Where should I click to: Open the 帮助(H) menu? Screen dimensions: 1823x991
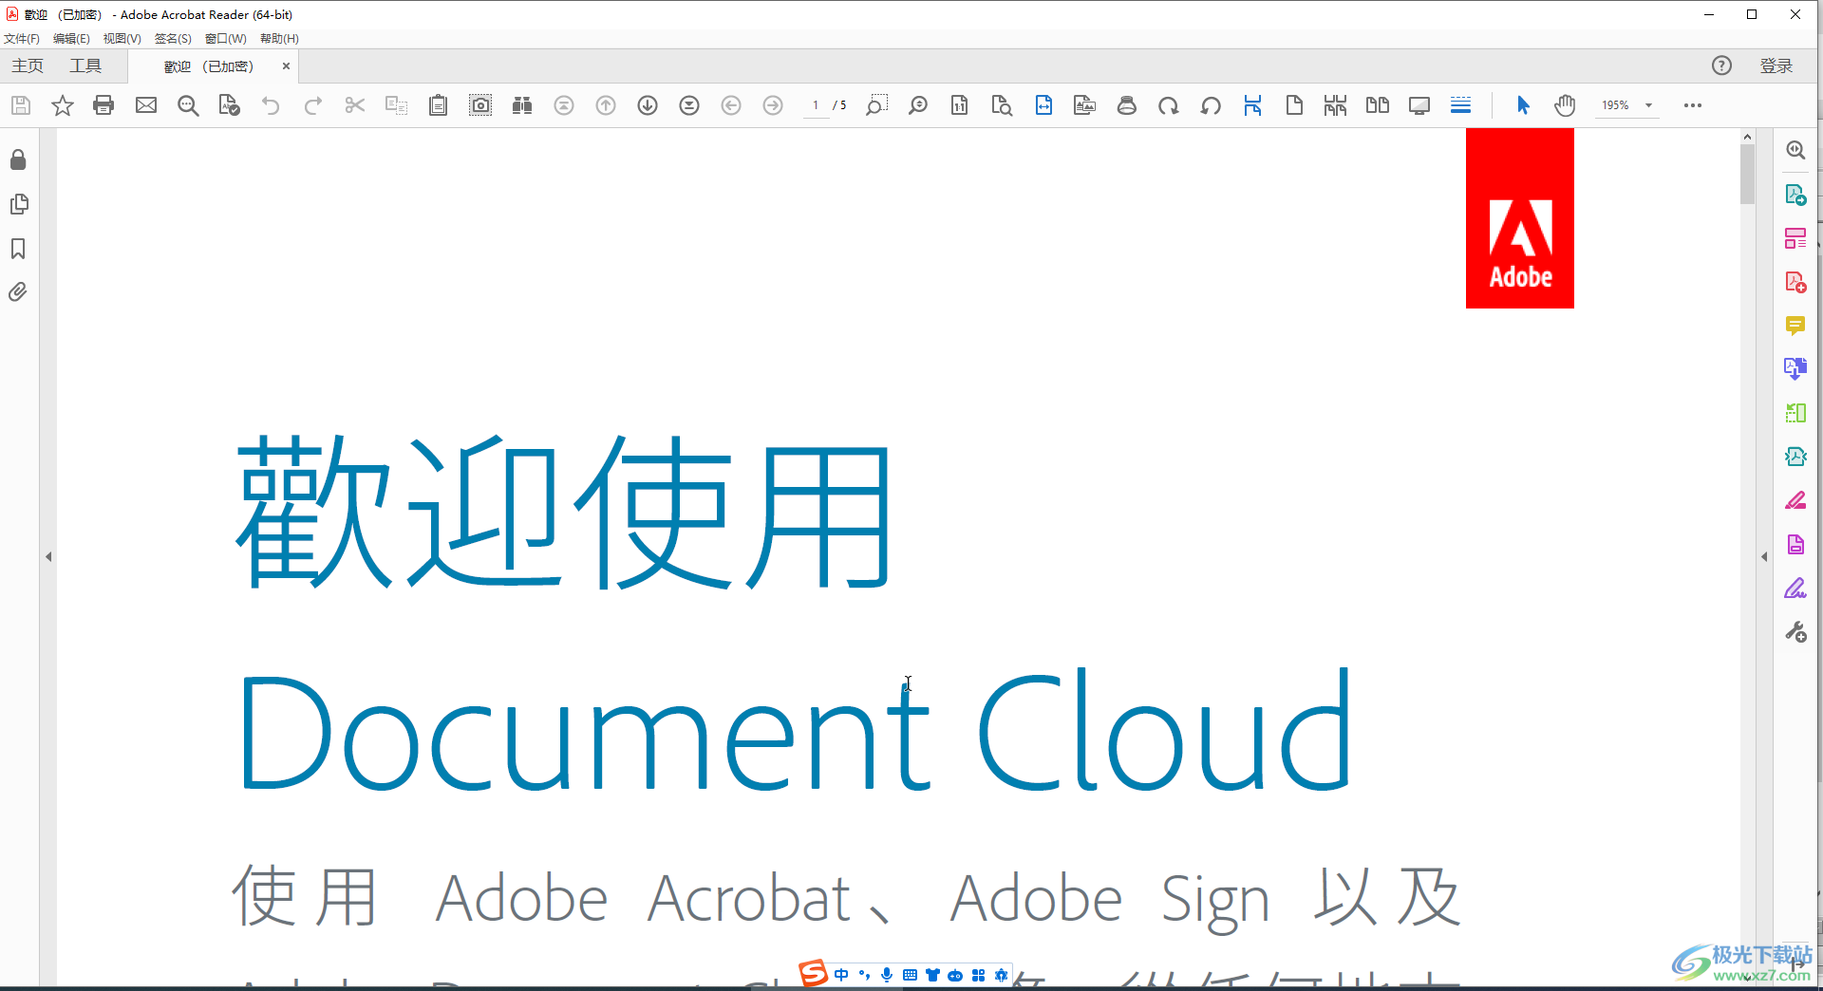279,39
